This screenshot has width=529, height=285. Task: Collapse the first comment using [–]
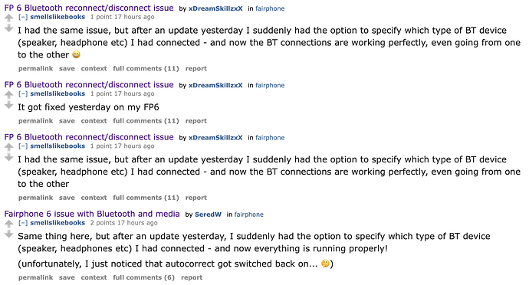(x=23, y=17)
